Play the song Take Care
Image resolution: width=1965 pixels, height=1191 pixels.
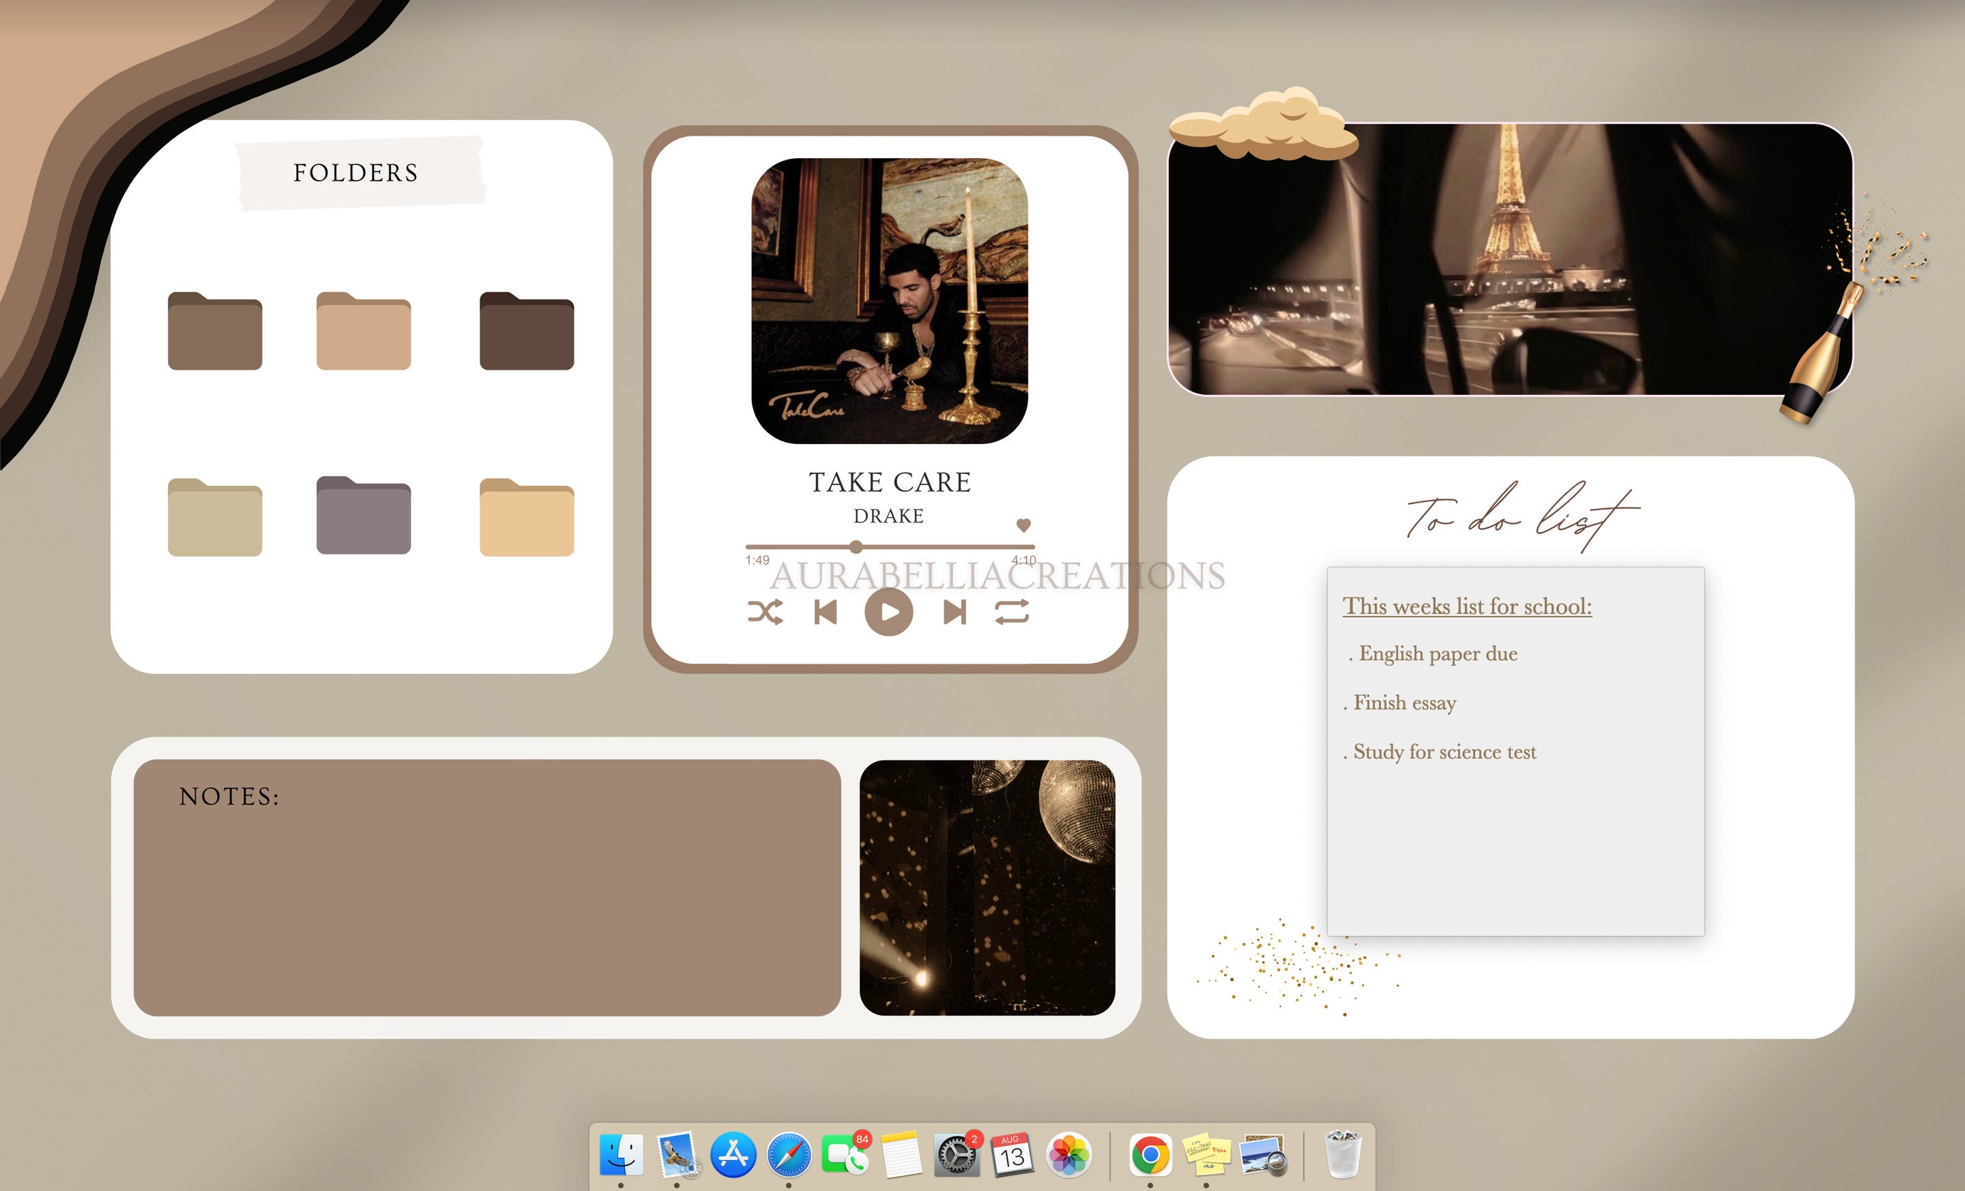tap(889, 613)
